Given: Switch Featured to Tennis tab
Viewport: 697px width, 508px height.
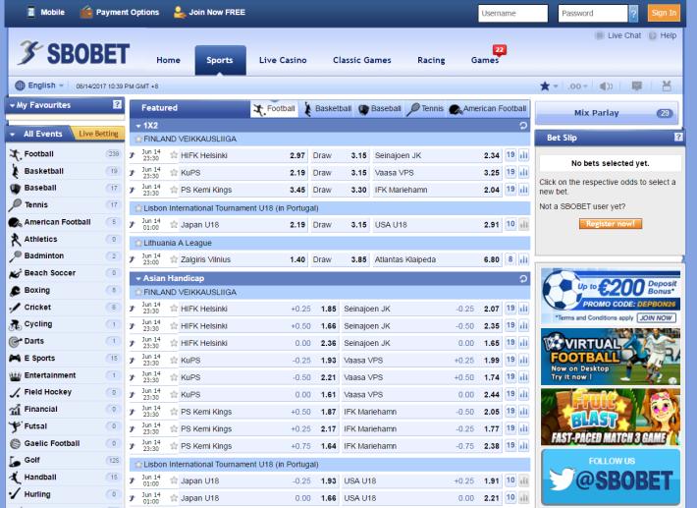Looking at the screenshot, I should point(425,108).
